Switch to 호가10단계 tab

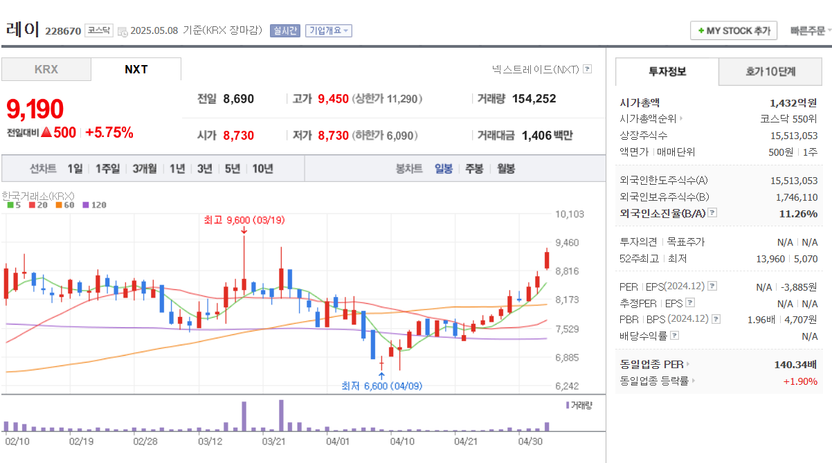[770, 71]
